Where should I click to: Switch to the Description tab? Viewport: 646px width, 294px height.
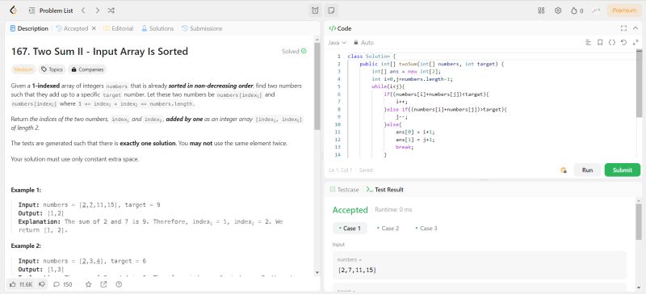click(x=29, y=28)
